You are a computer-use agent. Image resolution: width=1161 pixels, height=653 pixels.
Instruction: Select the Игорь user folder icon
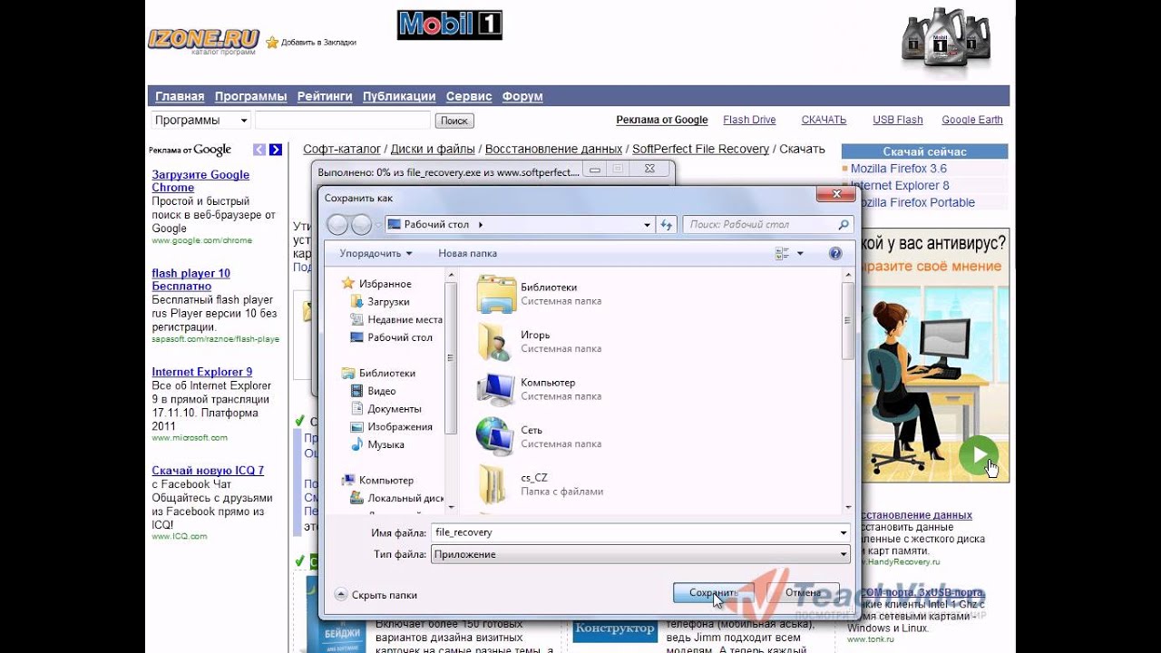coord(496,341)
